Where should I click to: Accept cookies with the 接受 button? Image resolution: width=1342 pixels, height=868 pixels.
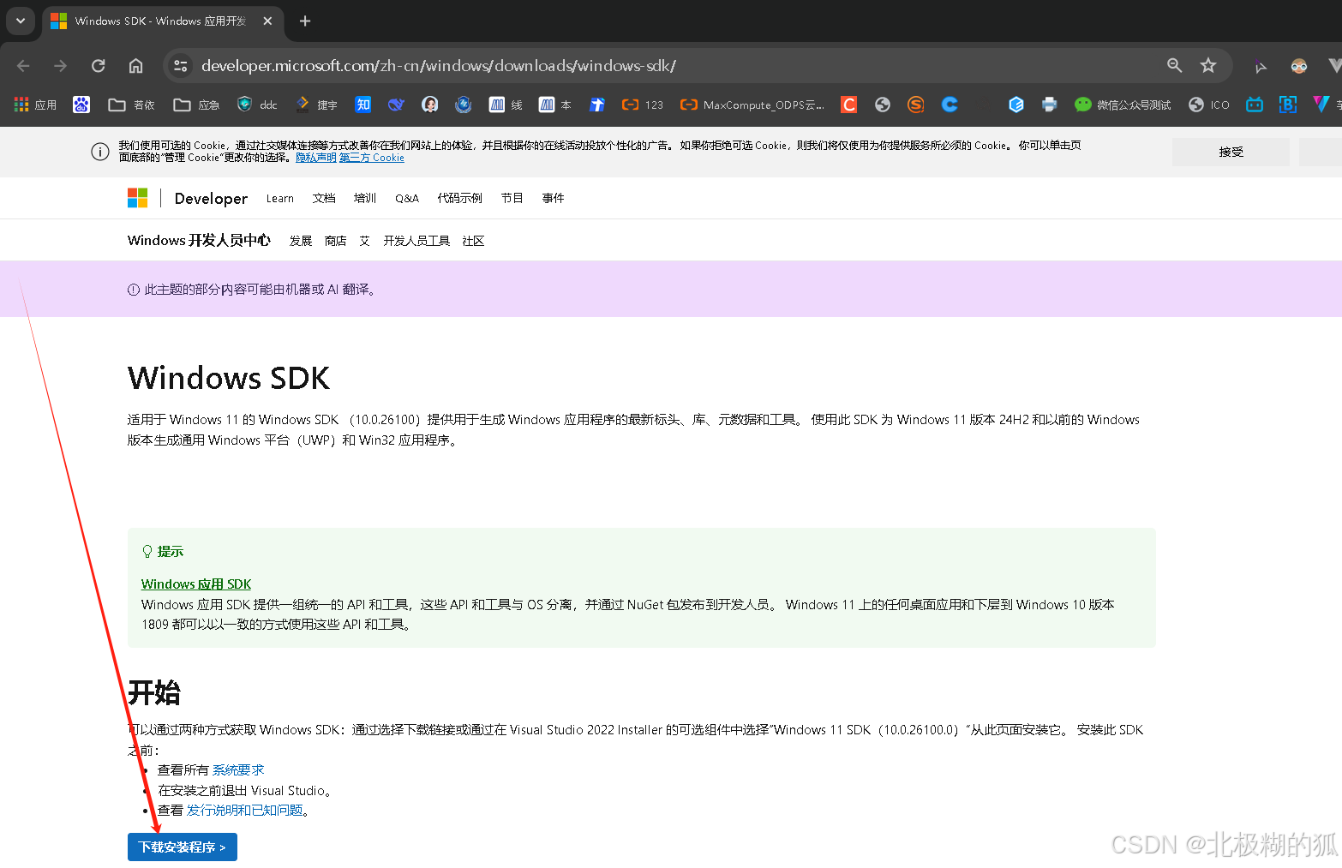1231,152
